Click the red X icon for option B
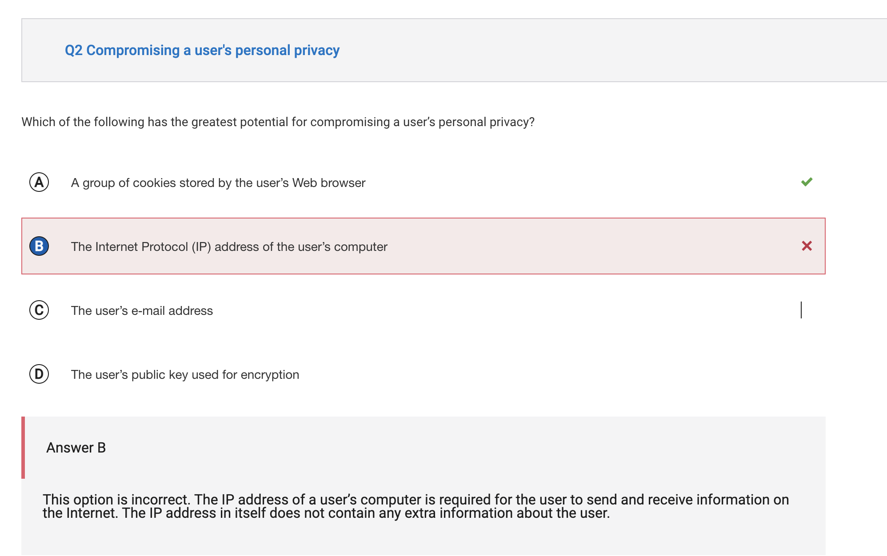 coord(807,246)
